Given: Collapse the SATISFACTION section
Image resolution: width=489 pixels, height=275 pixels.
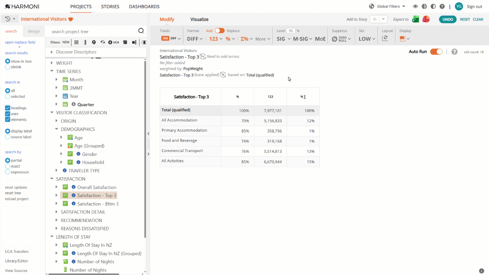Looking at the screenshot, I should coord(52,179).
